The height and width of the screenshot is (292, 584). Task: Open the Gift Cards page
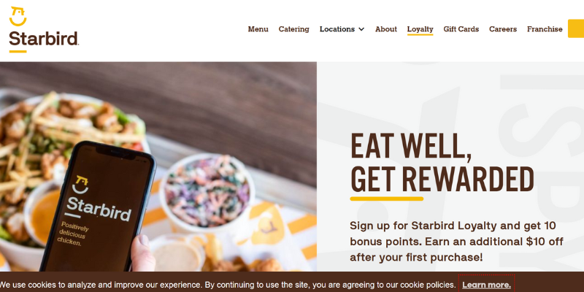[461, 29]
